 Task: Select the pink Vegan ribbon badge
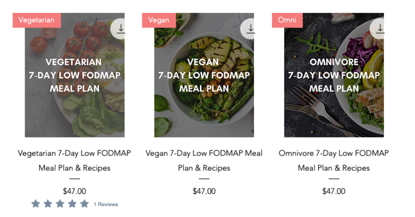coord(159,20)
